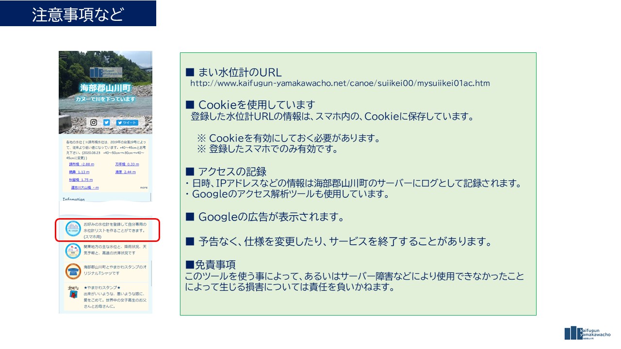Select the 湯原 2.44 m link

pyautogui.click(x=125, y=172)
